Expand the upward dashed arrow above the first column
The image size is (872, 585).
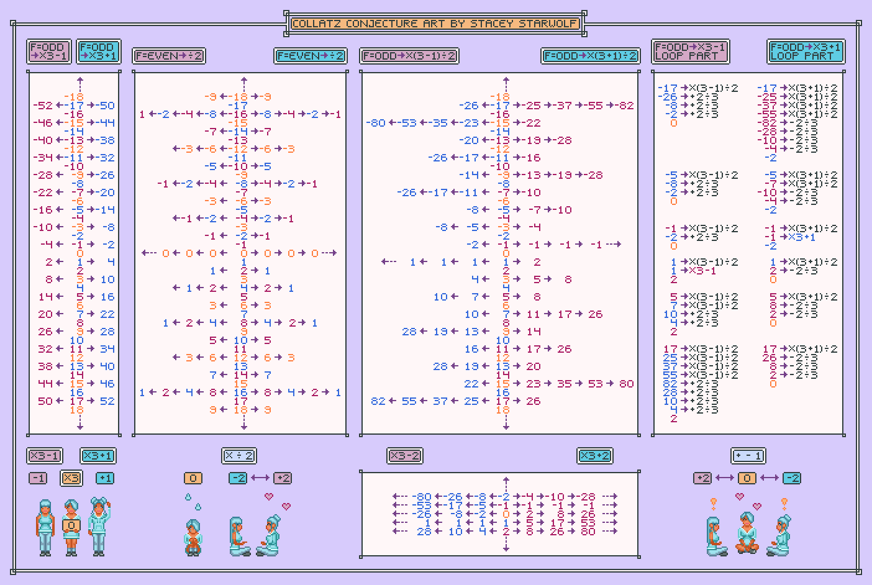[79, 79]
